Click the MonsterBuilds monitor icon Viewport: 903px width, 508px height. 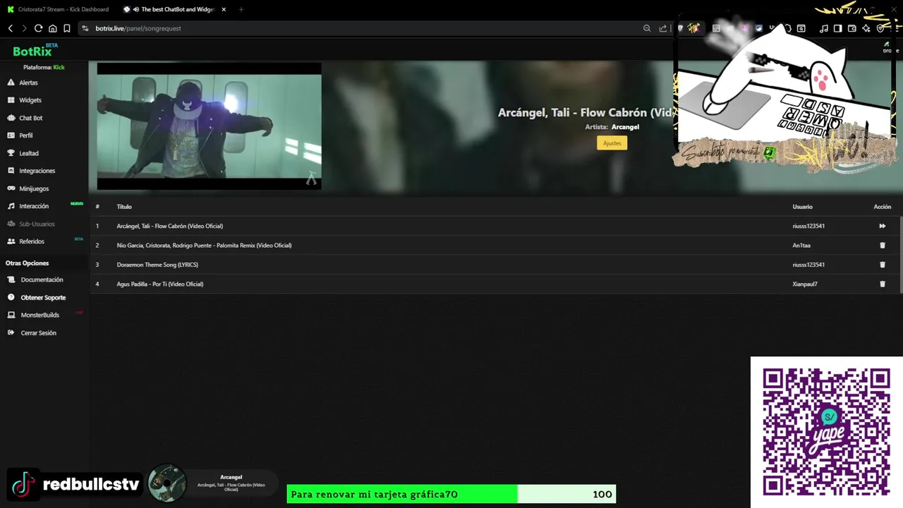pos(11,315)
